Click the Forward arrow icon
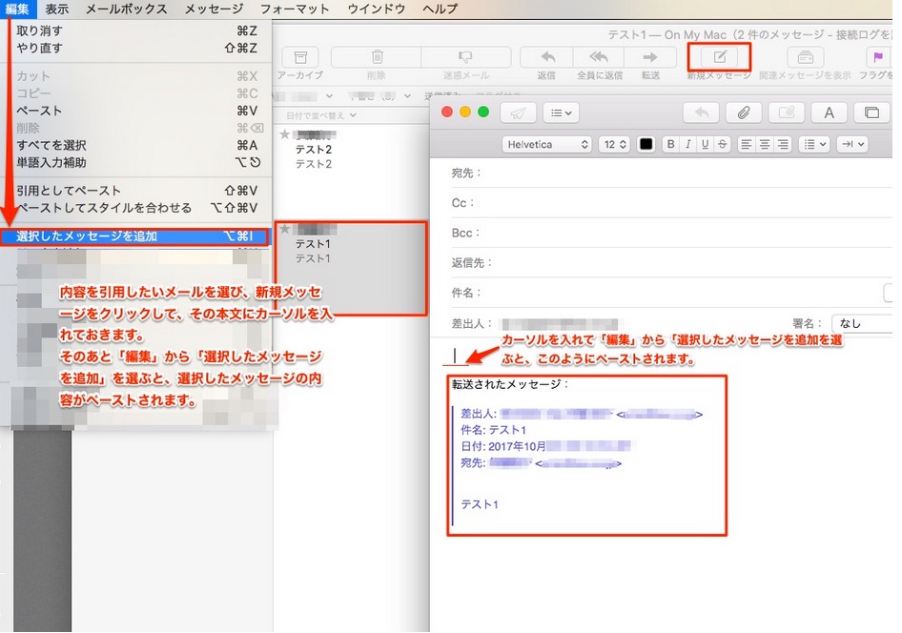 (x=650, y=57)
